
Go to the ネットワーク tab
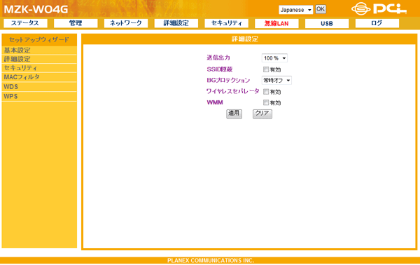[126, 23]
